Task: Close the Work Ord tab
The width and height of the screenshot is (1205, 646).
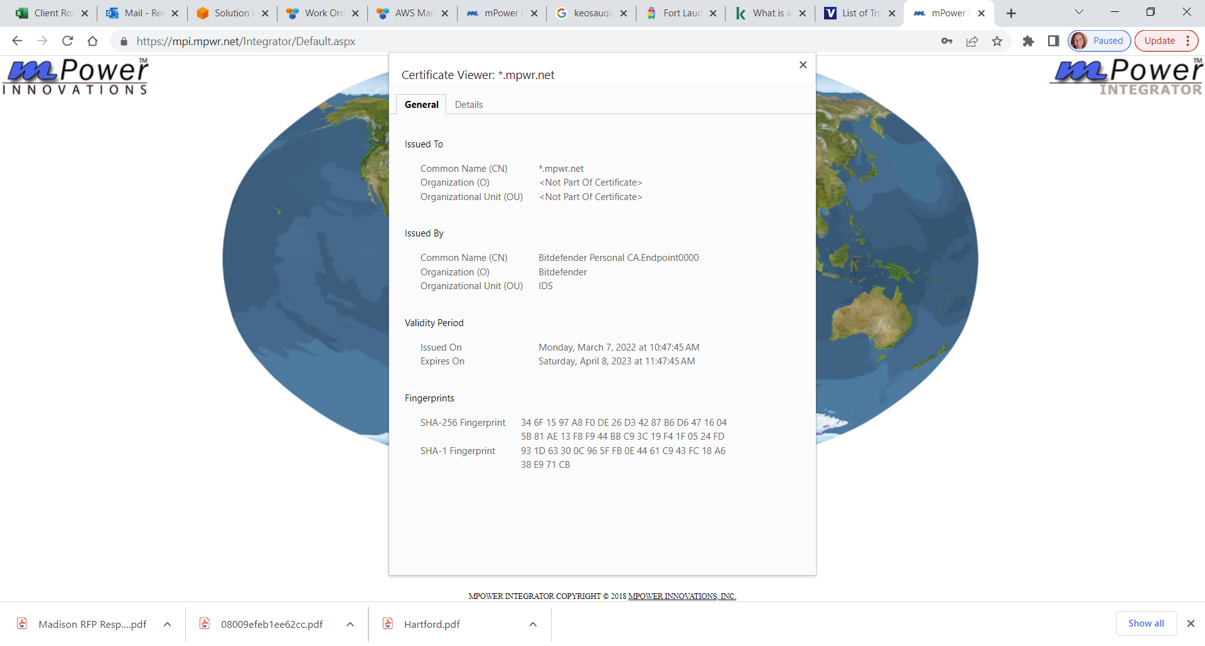Action: coord(355,13)
